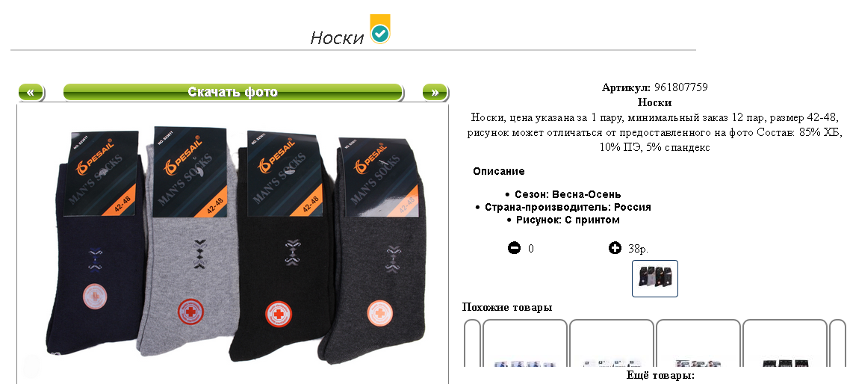Select the socks thumbnail under the price

pyautogui.click(x=655, y=279)
